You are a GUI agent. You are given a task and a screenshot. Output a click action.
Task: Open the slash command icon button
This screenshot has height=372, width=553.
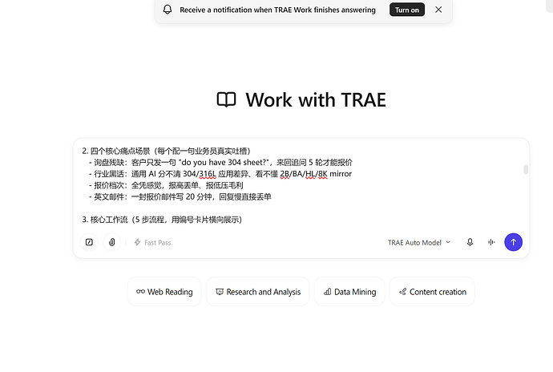point(89,242)
